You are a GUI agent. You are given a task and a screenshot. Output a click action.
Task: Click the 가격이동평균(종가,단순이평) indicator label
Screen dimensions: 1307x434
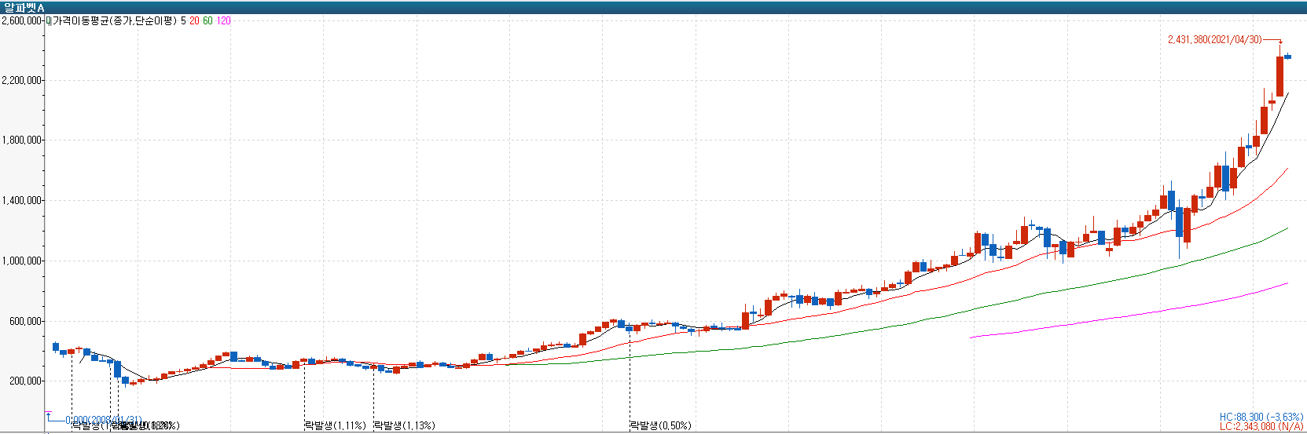(x=115, y=21)
